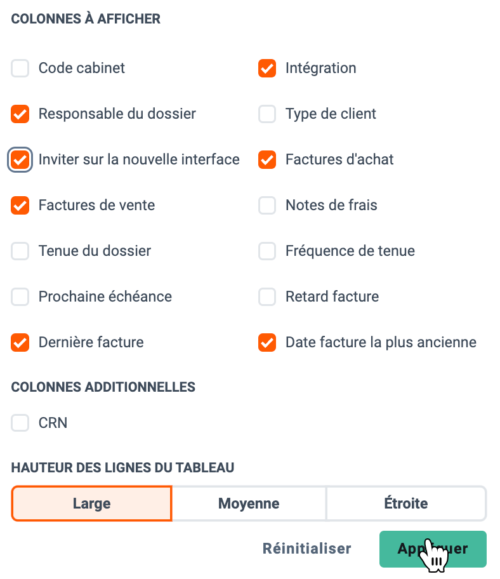Uncheck Dernière facture column
The width and height of the screenshot is (500, 579).
click(20, 343)
